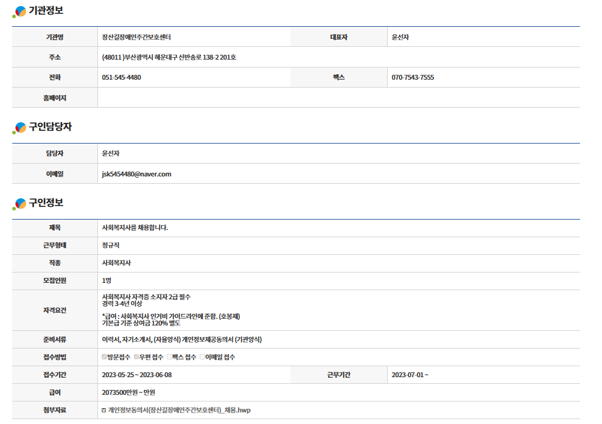Click the application period 2023-05-25 ~ 2023-06-08
This screenshot has width=602, height=424.
click(137, 375)
